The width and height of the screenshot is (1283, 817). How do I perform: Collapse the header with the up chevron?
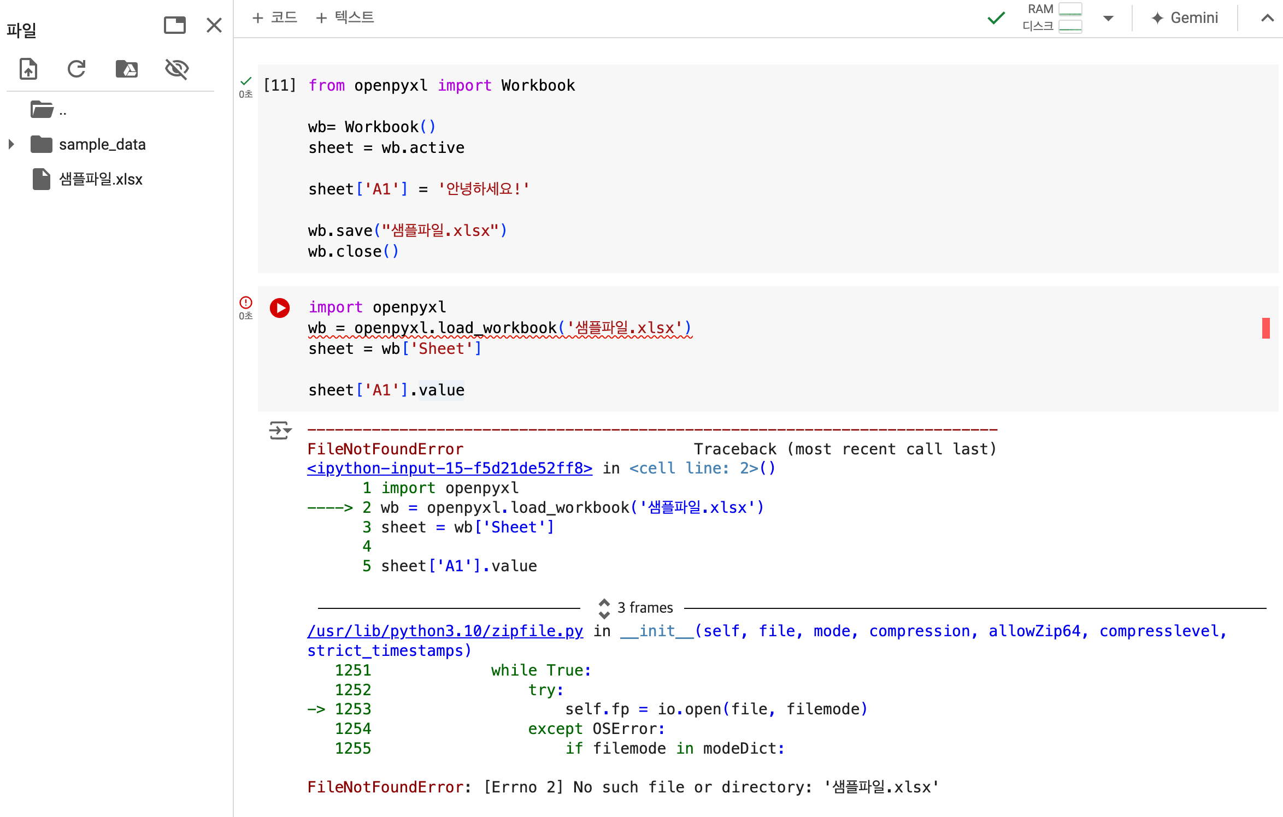(1268, 18)
